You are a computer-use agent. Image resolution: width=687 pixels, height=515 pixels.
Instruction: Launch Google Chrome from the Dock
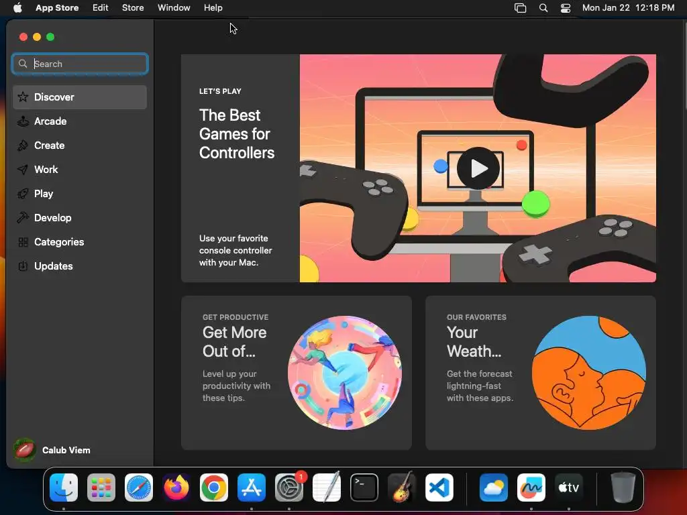click(214, 488)
